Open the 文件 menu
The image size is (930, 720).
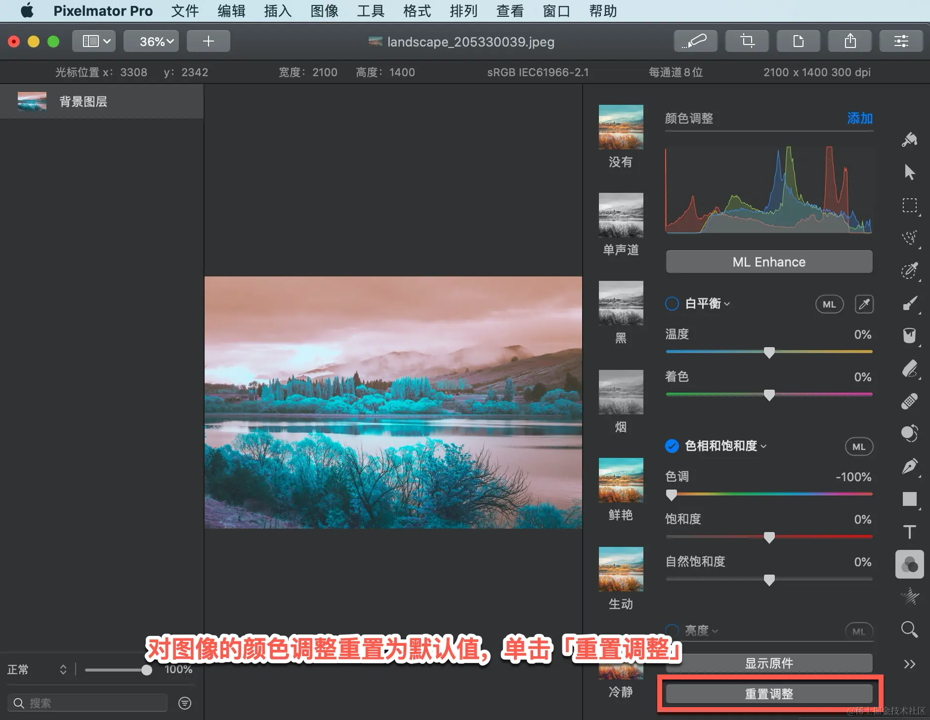coord(185,11)
